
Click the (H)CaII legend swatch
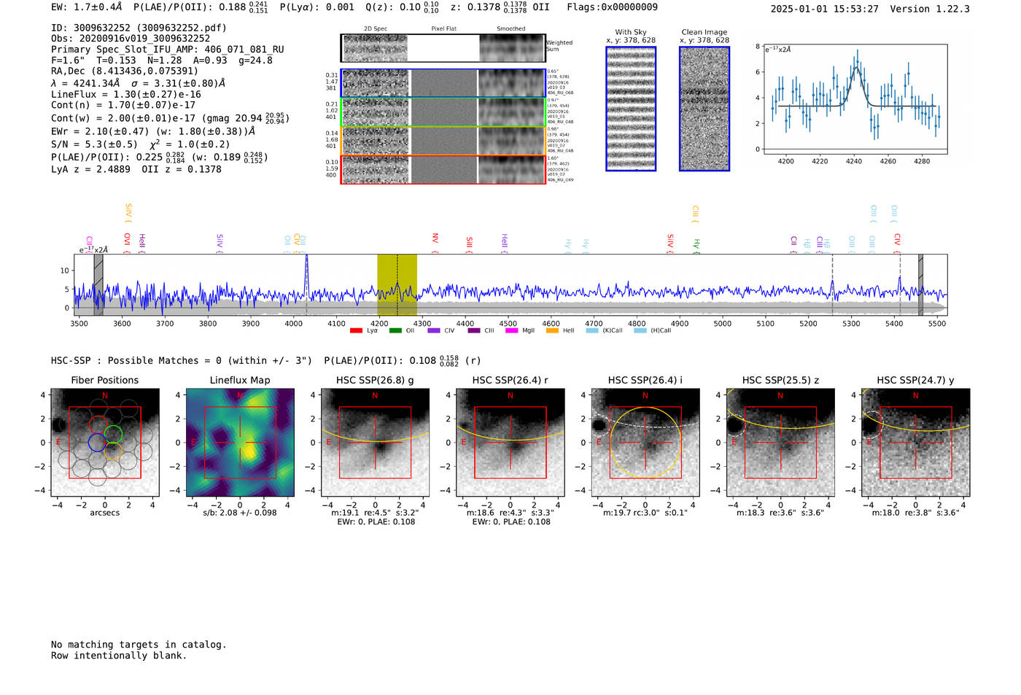click(x=640, y=330)
